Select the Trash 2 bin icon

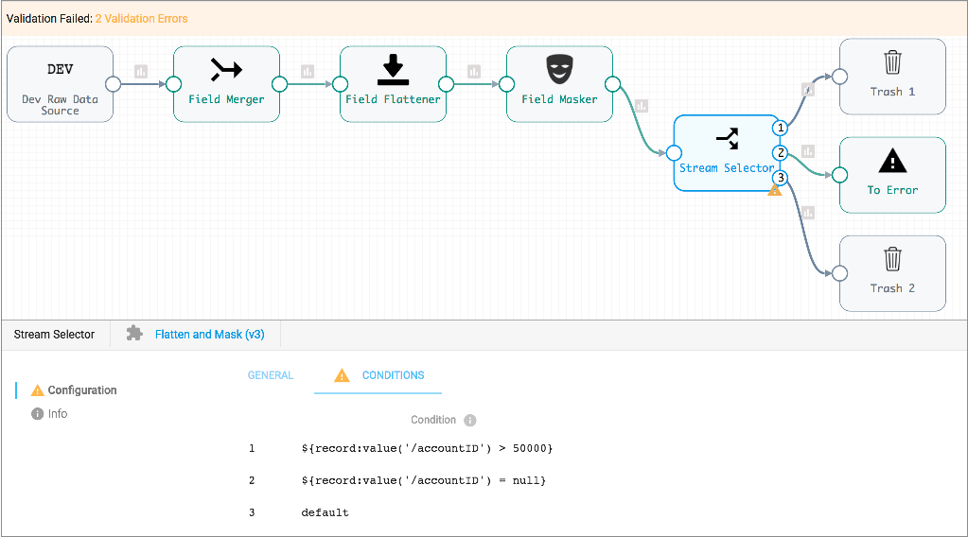892,260
